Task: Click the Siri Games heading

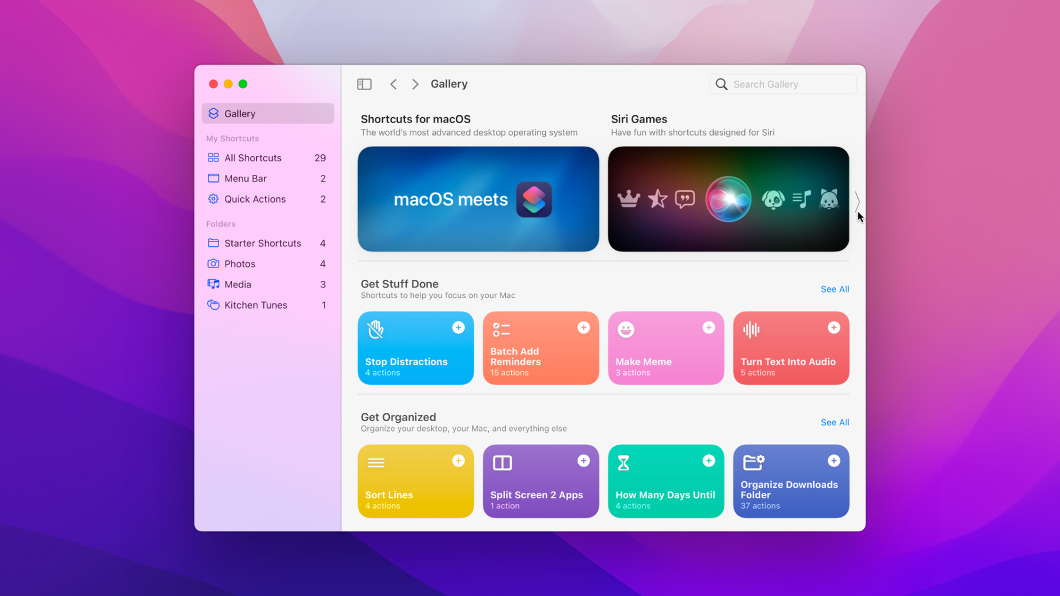Action: click(639, 119)
